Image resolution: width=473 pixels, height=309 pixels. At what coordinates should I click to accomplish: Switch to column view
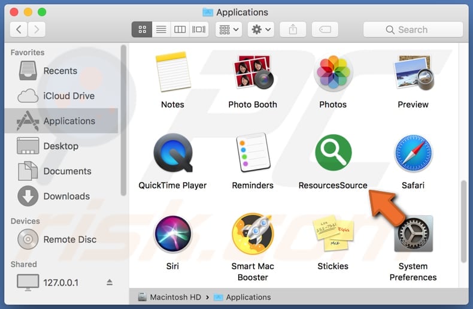pyautogui.click(x=180, y=29)
